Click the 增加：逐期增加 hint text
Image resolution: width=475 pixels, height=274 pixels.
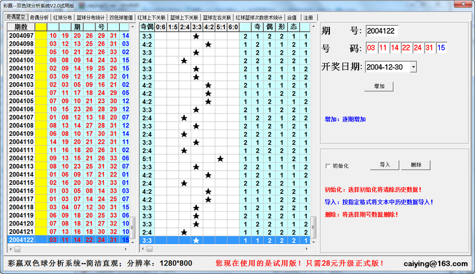(345, 119)
